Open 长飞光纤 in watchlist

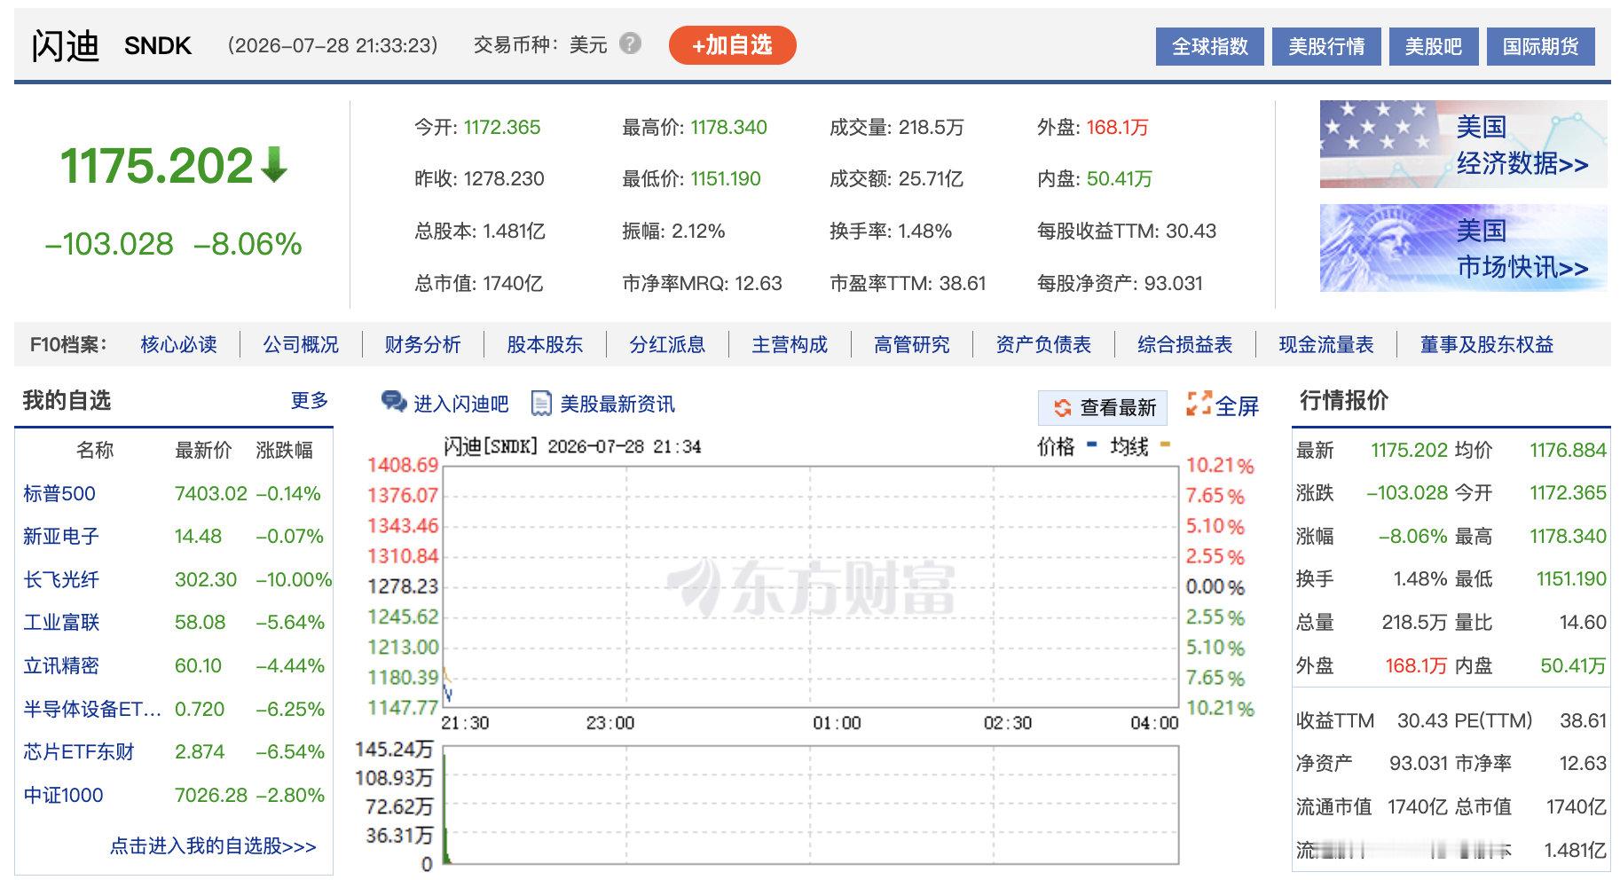pos(61,579)
